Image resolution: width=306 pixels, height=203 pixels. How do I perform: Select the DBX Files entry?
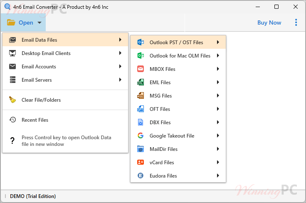click(178, 122)
